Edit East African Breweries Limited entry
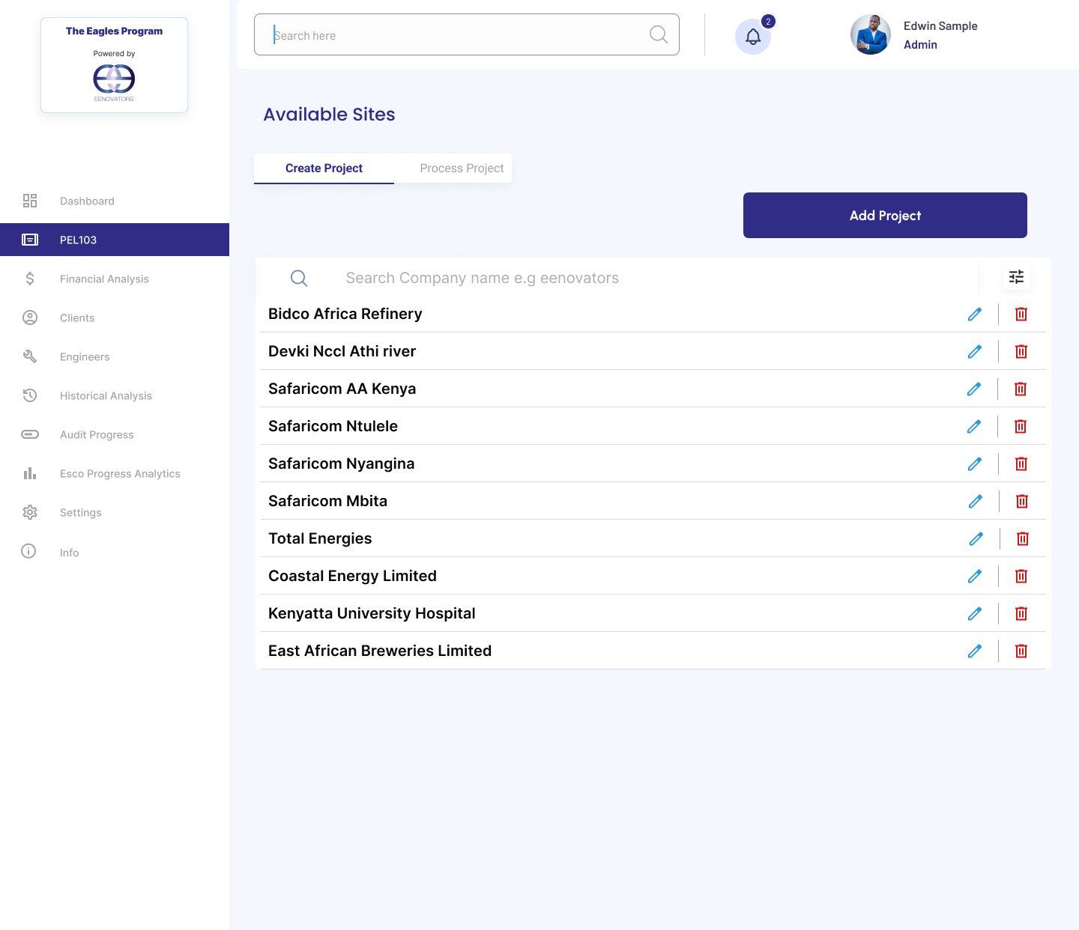This screenshot has width=1079, height=930. [974, 651]
